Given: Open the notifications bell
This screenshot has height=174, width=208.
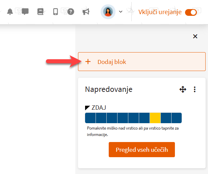Looking at the screenshot, I should pyautogui.click(x=10, y=12).
